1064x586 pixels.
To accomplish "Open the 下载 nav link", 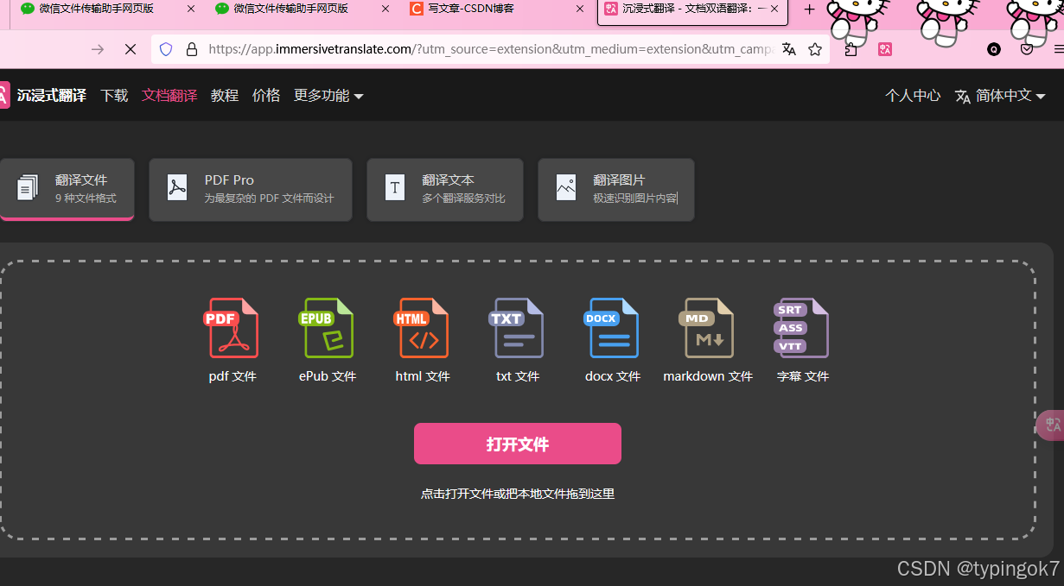I will pos(114,95).
